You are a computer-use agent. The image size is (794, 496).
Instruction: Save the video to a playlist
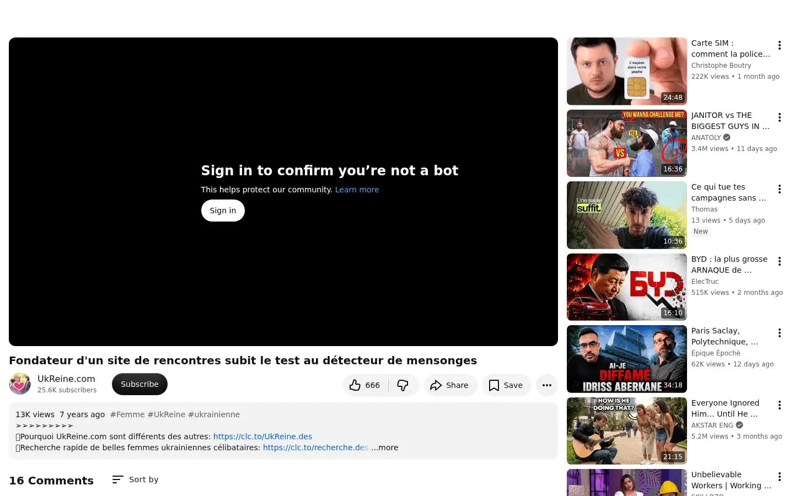coord(506,385)
